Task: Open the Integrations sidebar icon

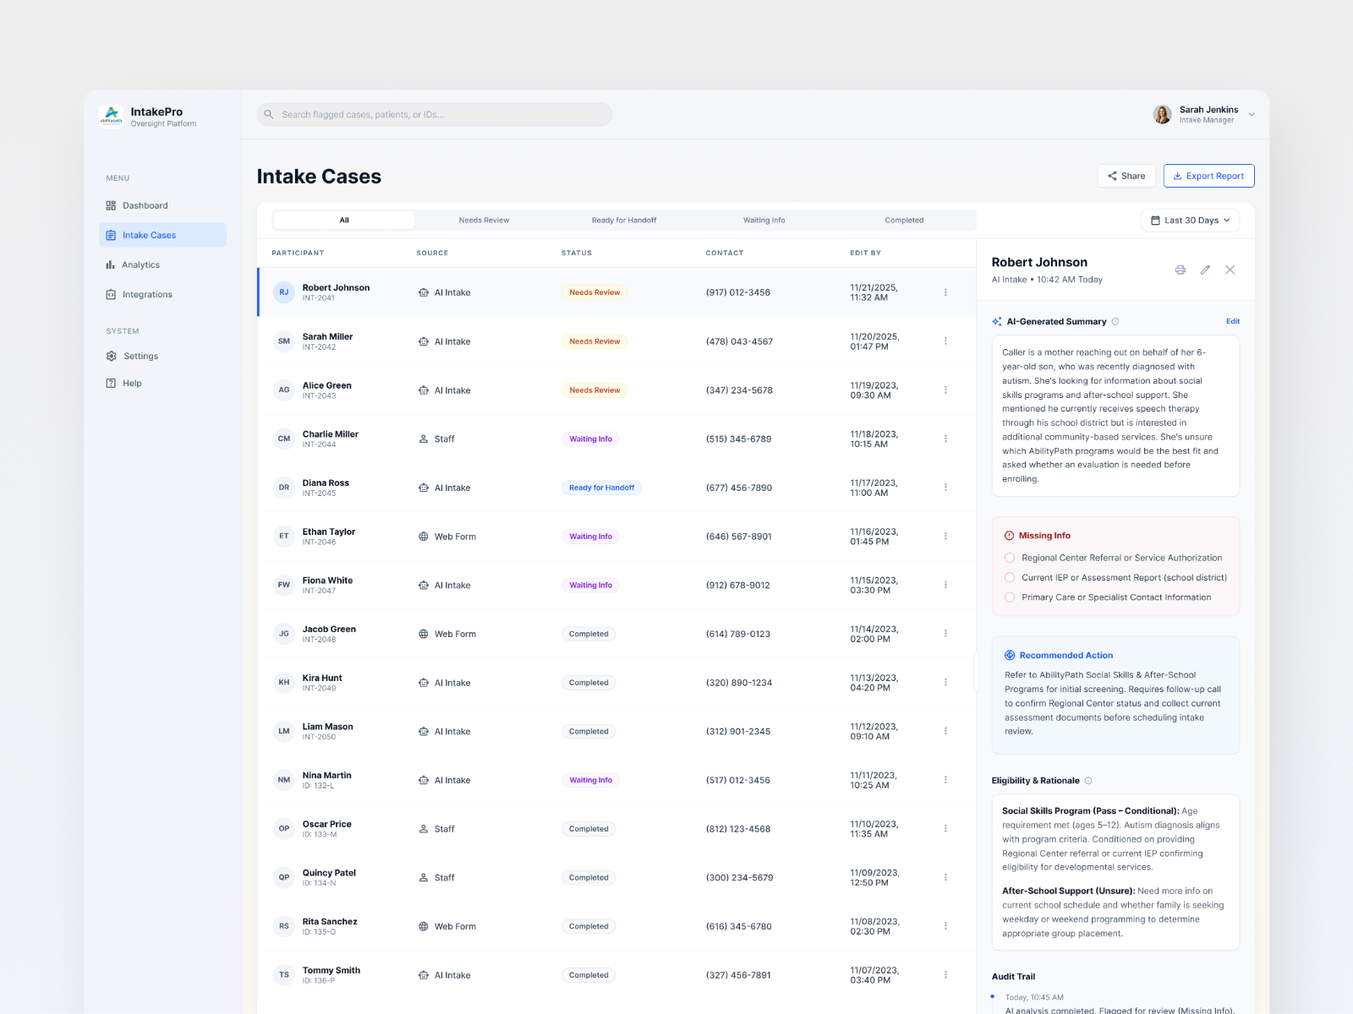Action: click(111, 294)
